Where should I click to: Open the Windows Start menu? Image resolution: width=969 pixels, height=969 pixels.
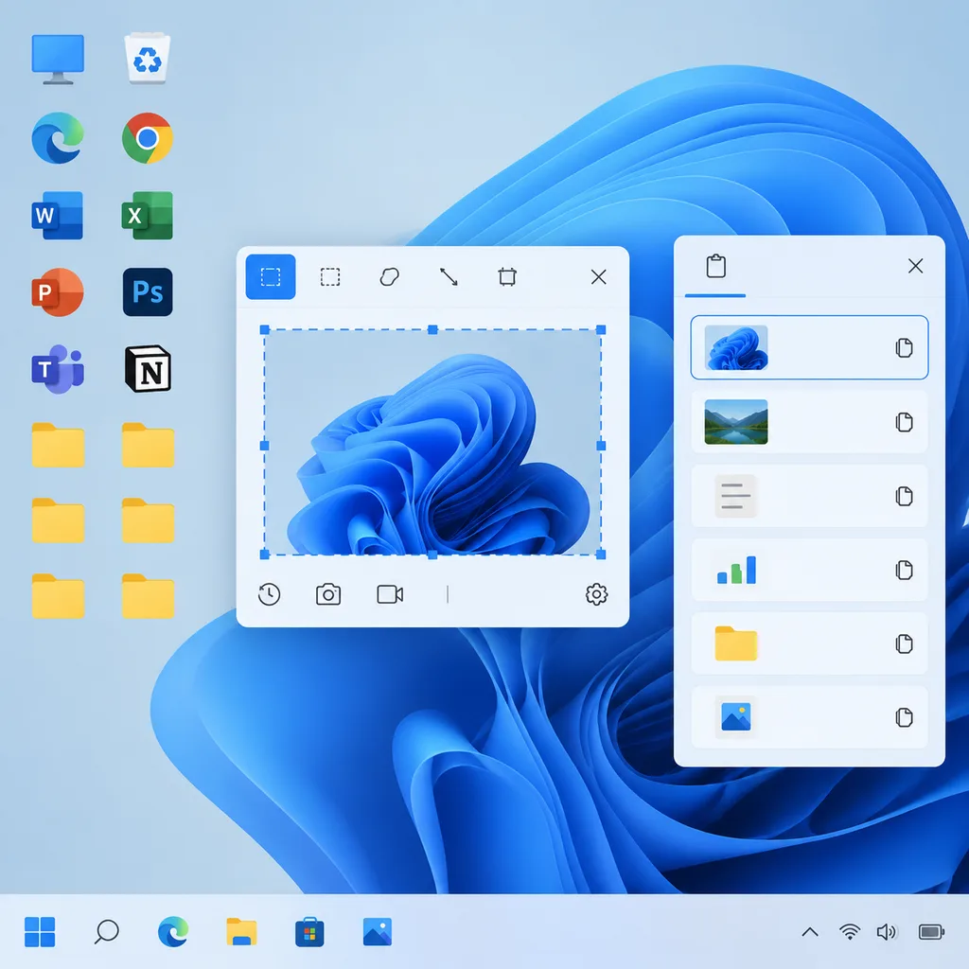40,932
